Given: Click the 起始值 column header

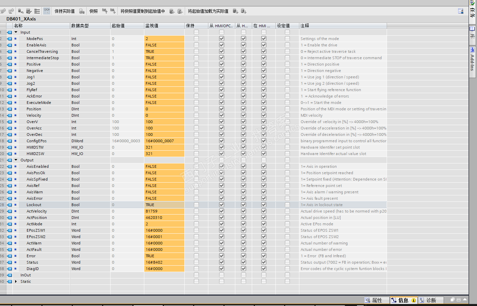Looking at the screenshot, I should (x=127, y=26).
